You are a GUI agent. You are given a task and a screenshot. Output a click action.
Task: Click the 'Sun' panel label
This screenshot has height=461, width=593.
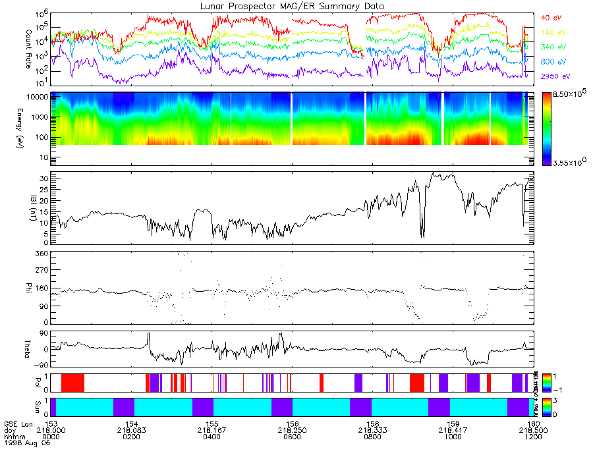tap(38, 406)
